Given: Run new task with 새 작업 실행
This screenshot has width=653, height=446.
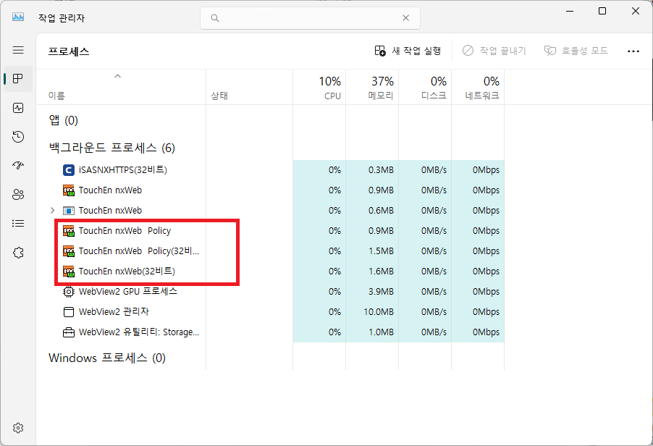Looking at the screenshot, I should 408,51.
